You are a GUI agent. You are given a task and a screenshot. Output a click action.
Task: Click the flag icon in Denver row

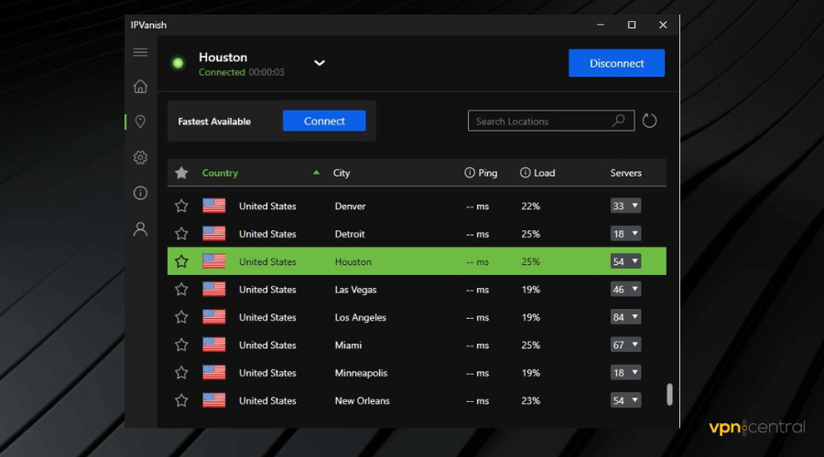(214, 206)
